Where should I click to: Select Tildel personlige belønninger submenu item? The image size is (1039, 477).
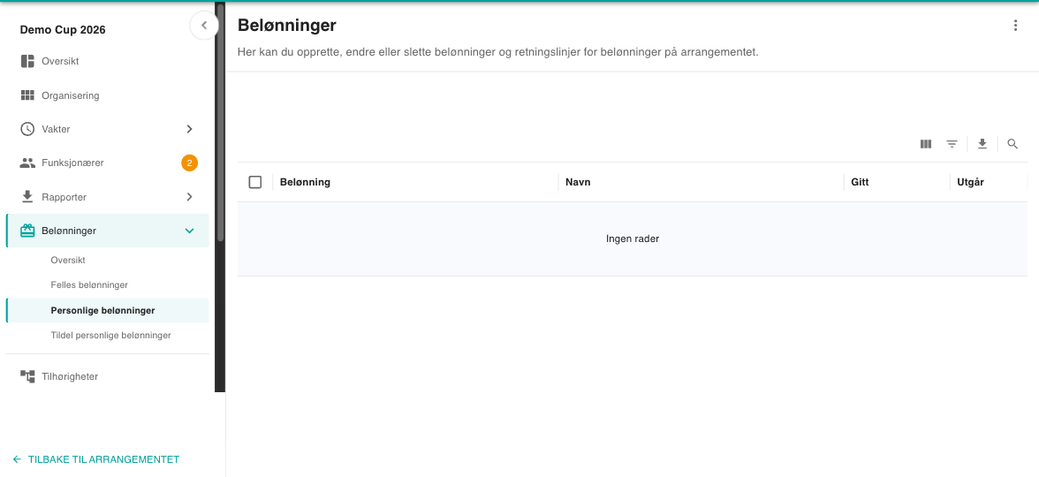point(108,336)
